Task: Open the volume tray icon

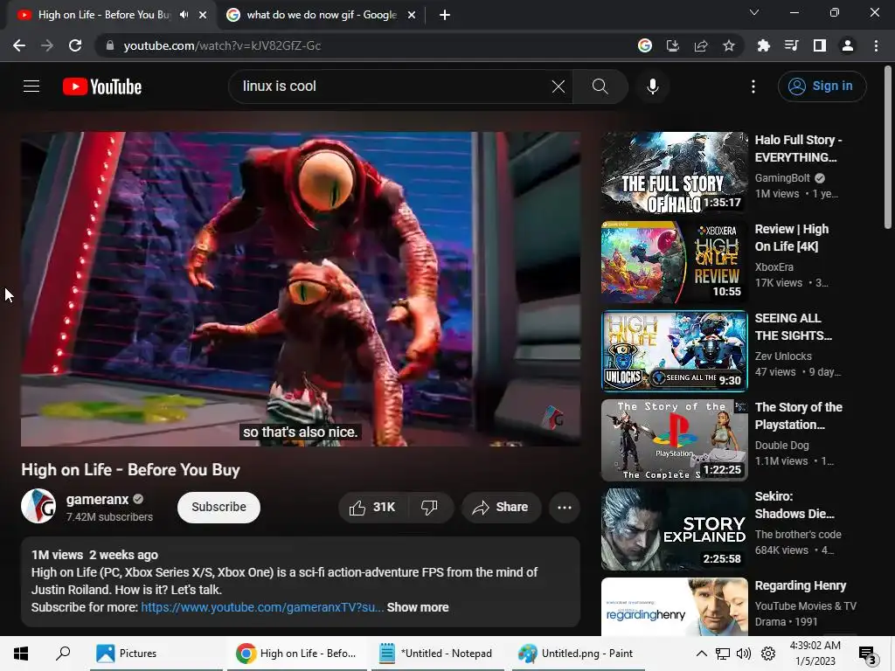Action: click(744, 654)
